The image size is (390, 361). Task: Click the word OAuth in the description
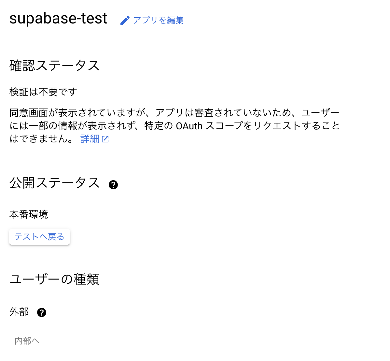[x=189, y=126]
